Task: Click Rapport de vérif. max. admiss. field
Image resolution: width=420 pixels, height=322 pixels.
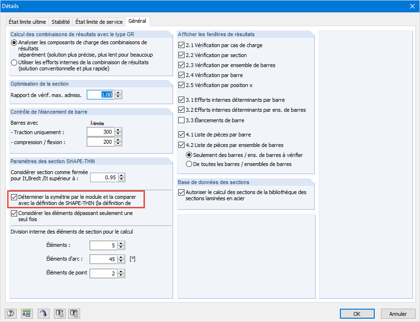Action: 101,95
